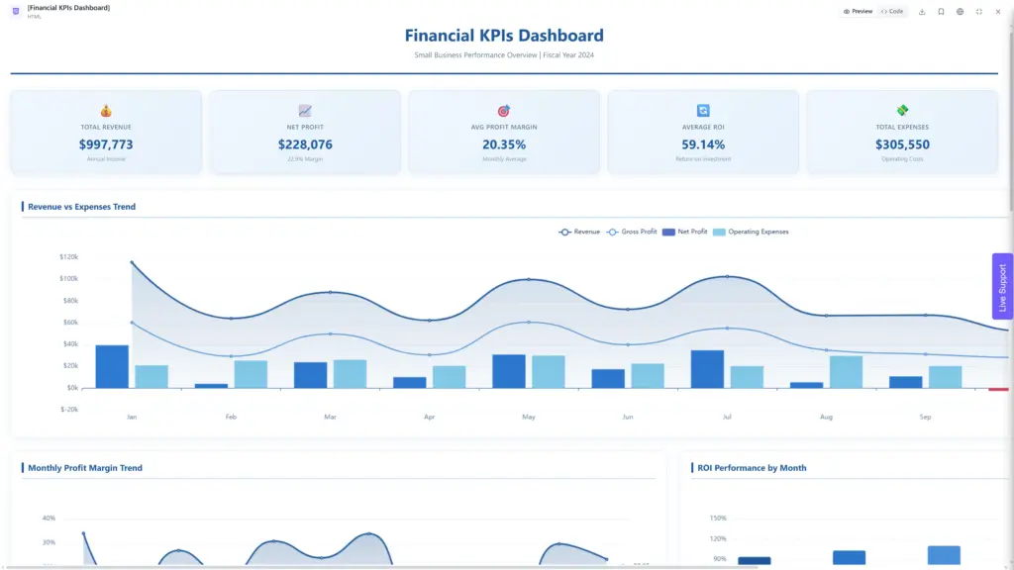
Task: Click the ROI Performance by Month title
Action: coord(752,468)
